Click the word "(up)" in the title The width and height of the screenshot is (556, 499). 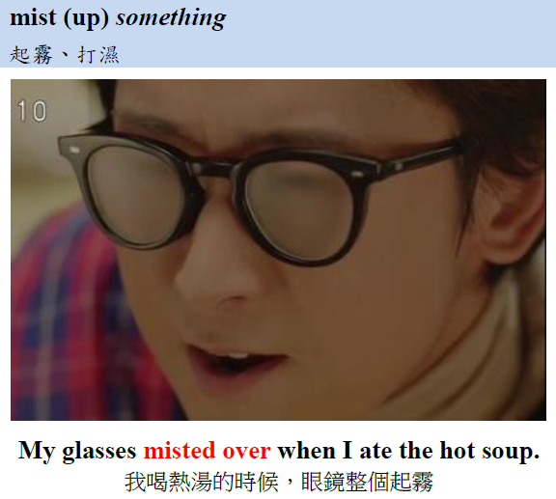pyautogui.click(x=86, y=18)
